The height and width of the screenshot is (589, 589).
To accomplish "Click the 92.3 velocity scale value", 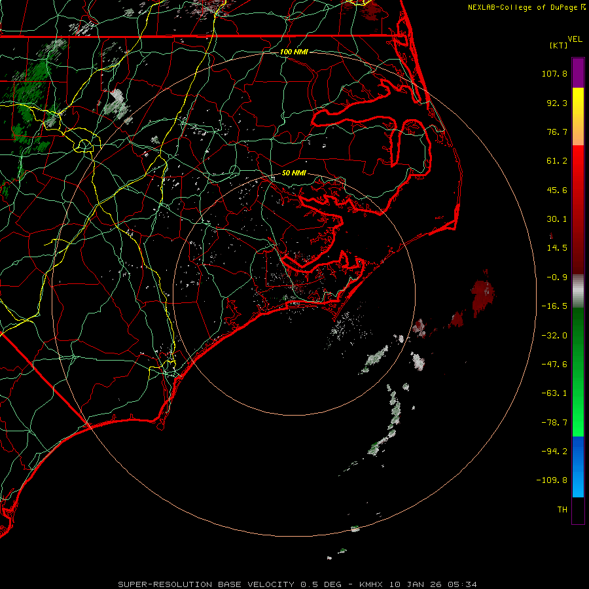I will [x=557, y=103].
